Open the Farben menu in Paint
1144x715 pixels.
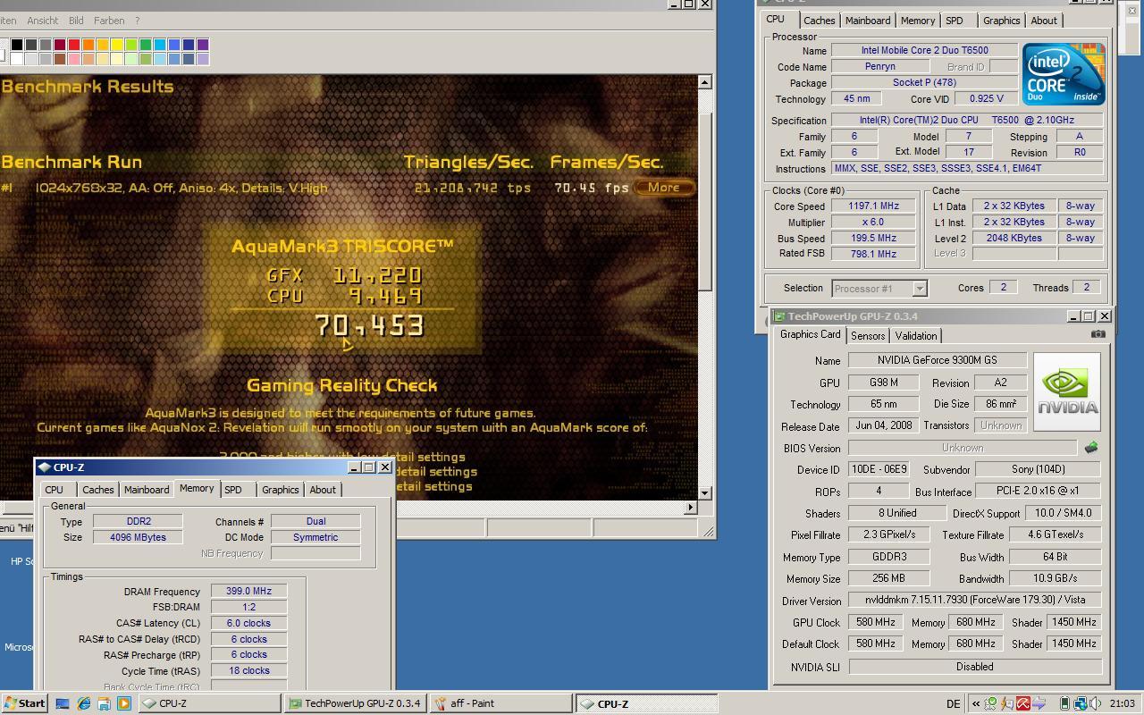109,21
